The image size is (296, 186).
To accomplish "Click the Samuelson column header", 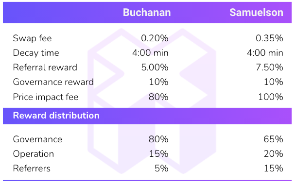I will point(256,13).
